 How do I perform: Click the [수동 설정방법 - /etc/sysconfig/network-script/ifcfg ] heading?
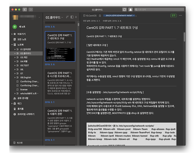click(115, 92)
